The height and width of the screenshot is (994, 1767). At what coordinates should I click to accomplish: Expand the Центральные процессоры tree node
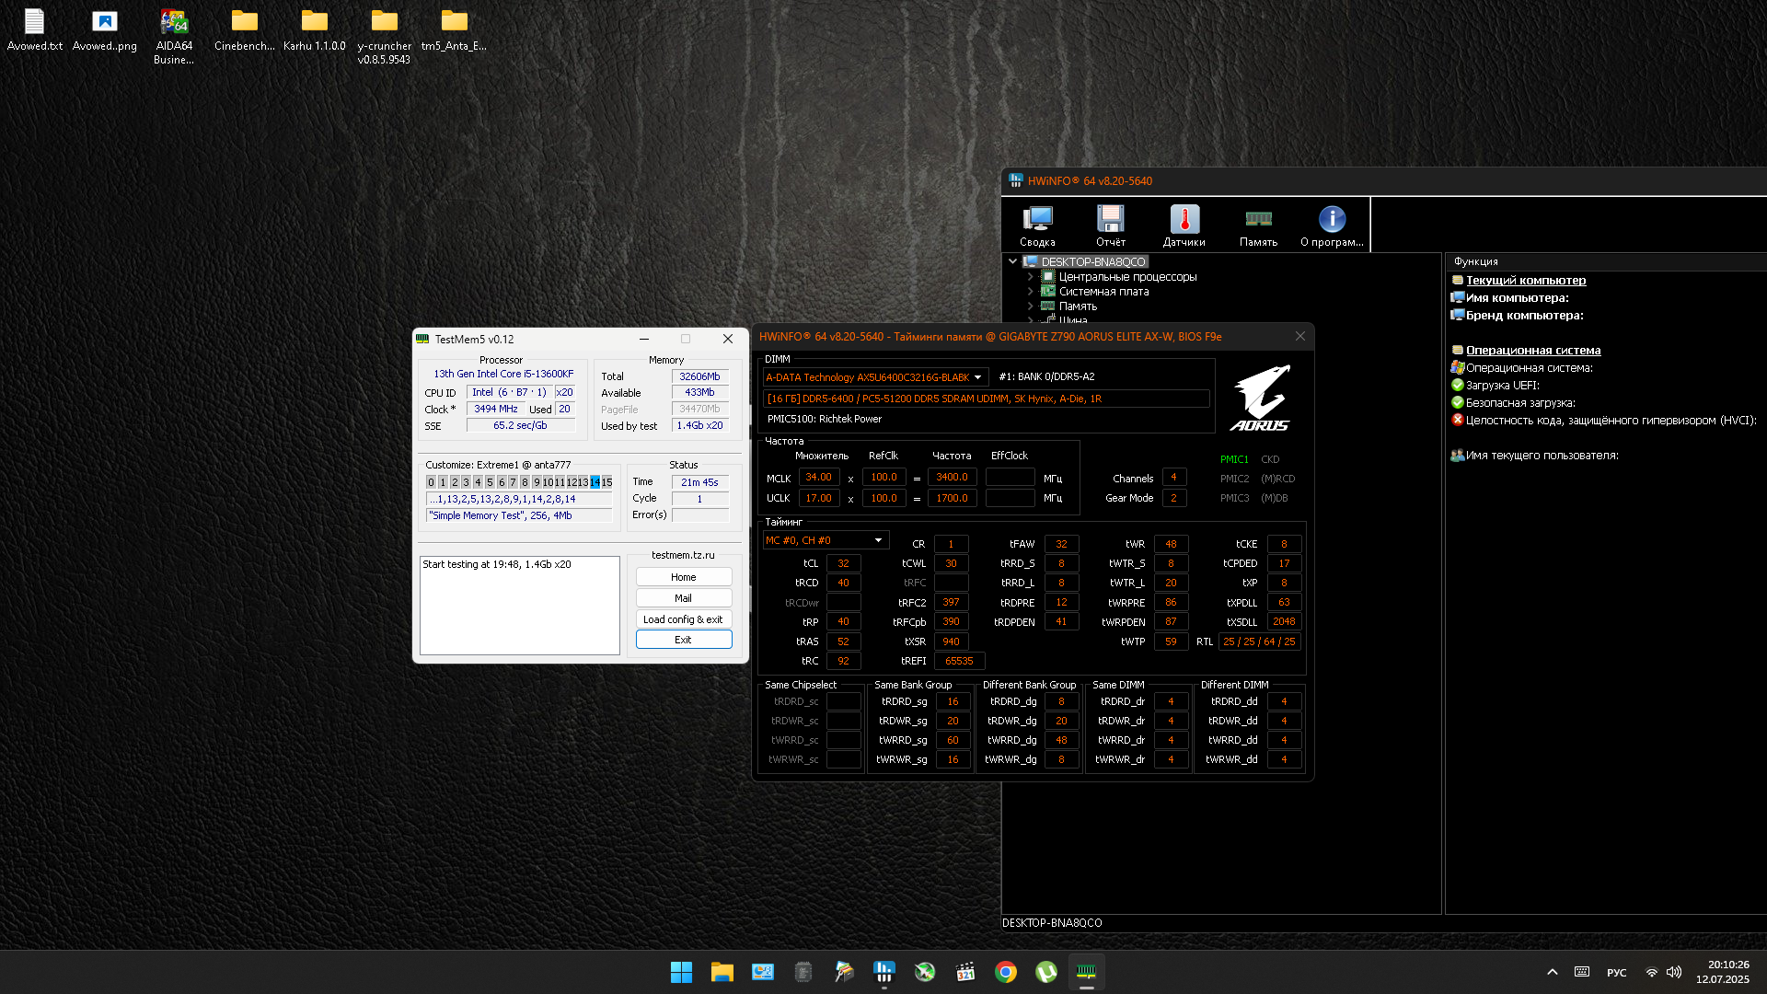[x=1030, y=276]
